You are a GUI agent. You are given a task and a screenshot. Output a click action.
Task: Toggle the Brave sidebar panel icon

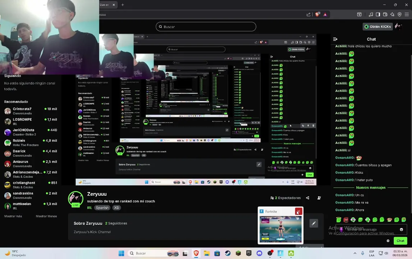coord(378,14)
